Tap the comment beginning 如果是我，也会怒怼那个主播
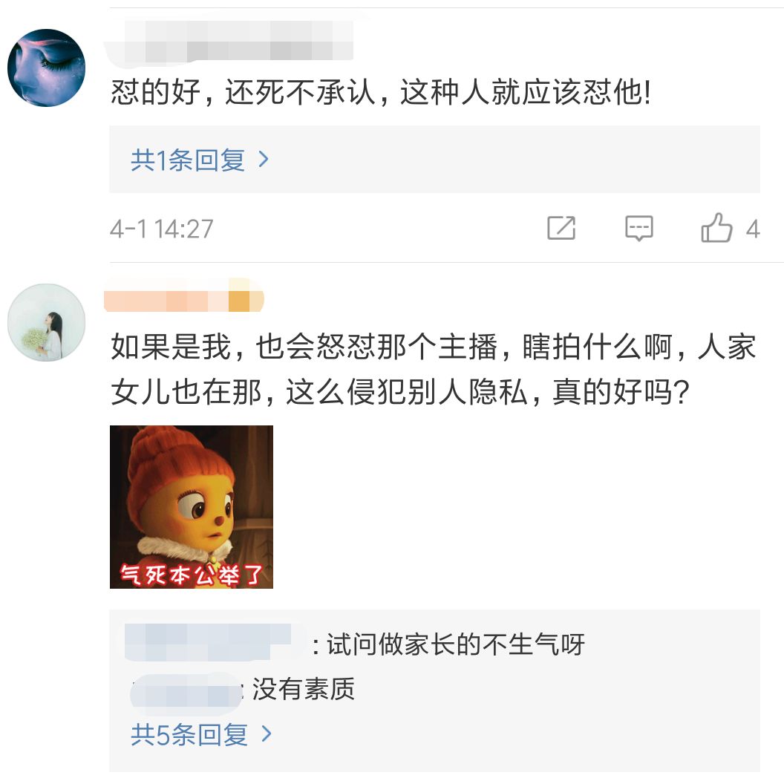 [433, 369]
